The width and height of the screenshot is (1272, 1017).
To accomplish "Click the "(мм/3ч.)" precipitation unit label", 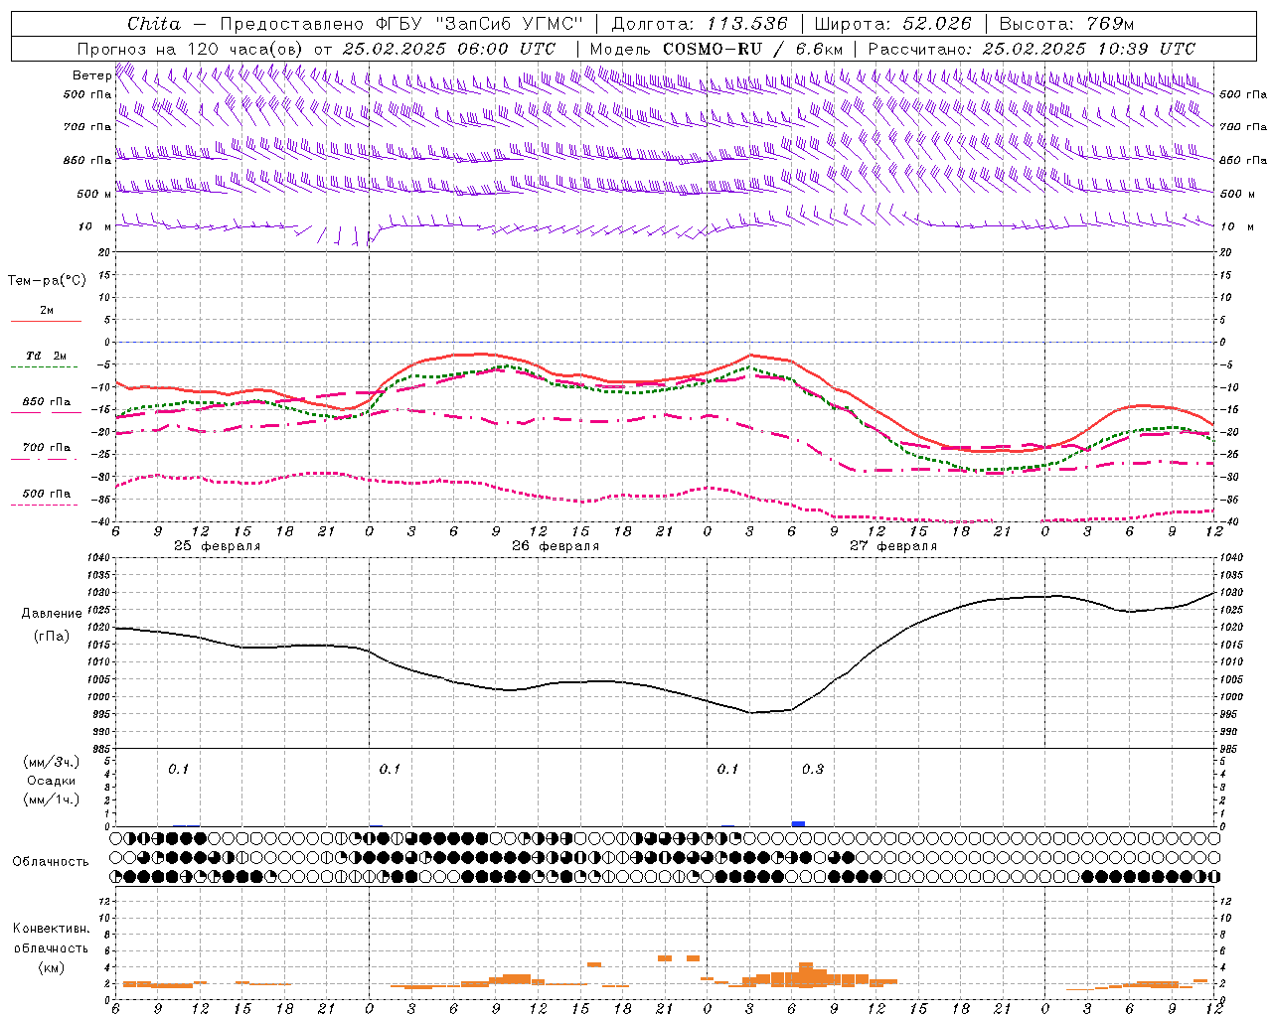I will click(50, 762).
